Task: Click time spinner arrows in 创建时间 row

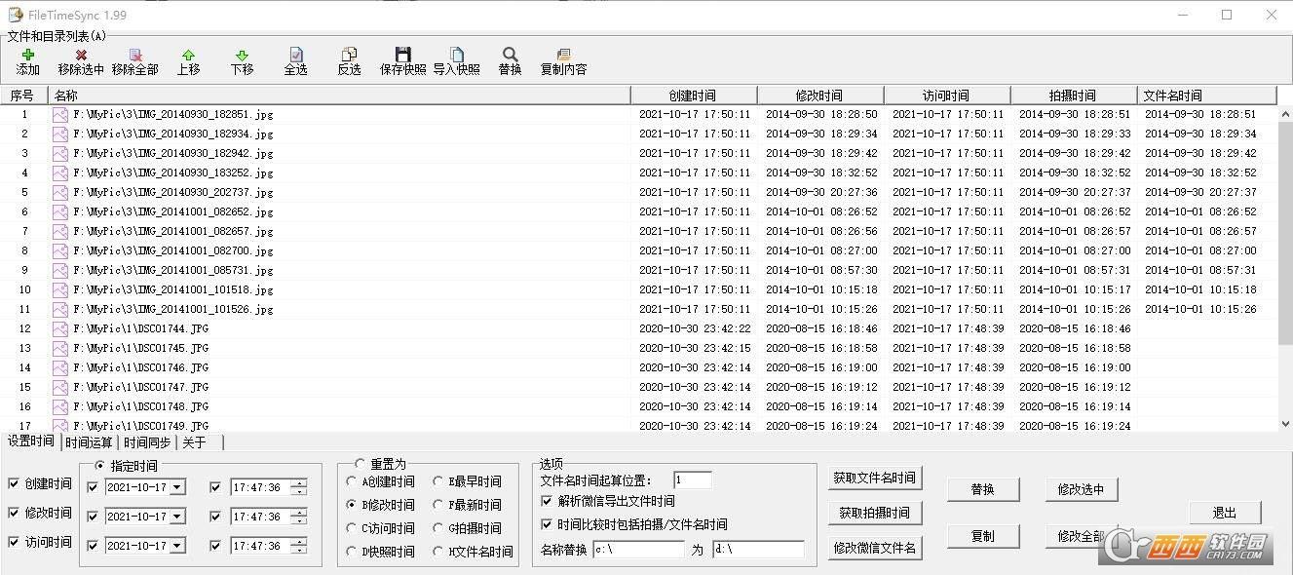Action: (x=298, y=487)
